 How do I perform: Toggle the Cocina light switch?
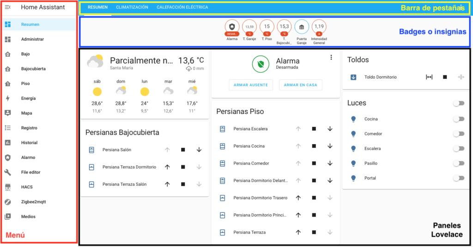click(x=458, y=119)
